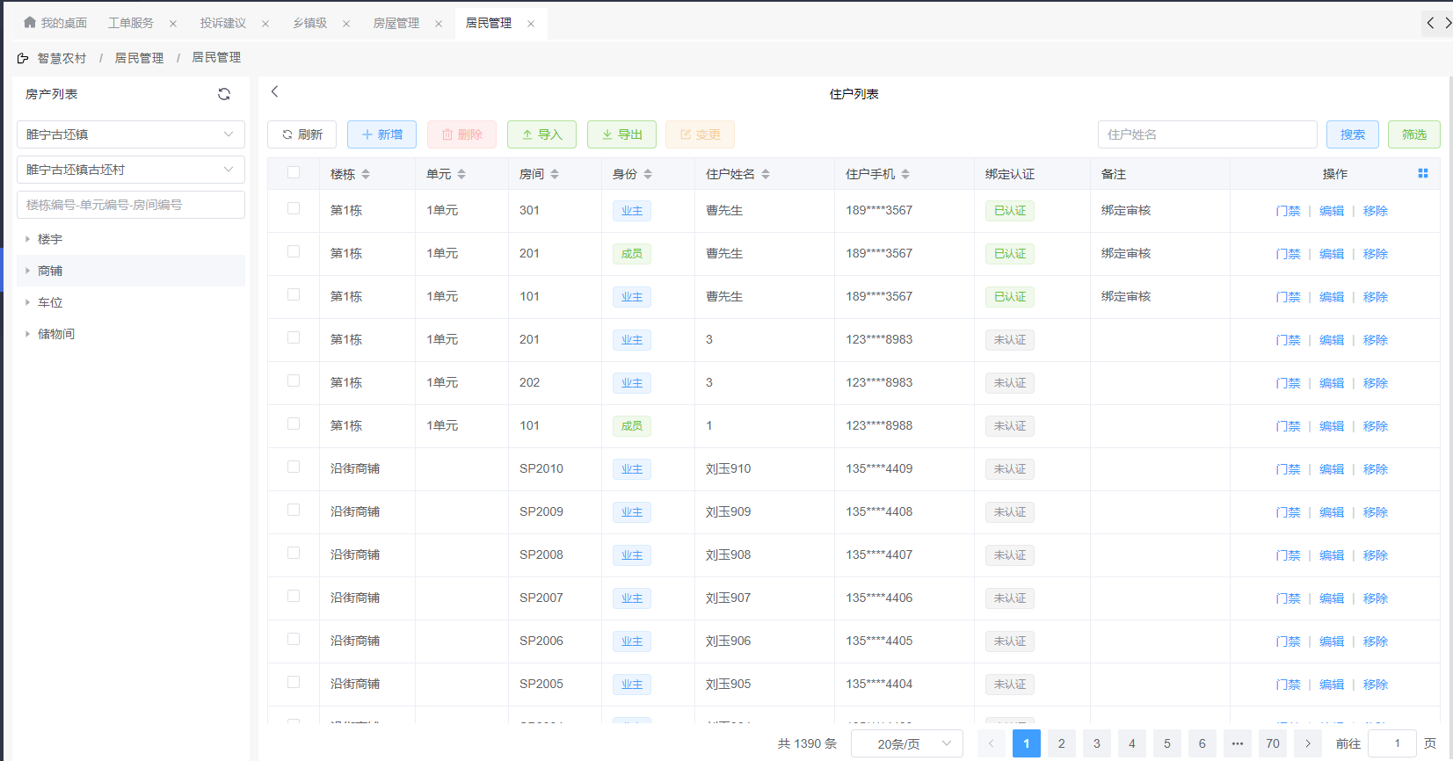The width and height of the screenshot is (1453, 761).
Task: Click 已认证 tag in room 301 row
Action: pyautogui.click(x=1010, y=211)
